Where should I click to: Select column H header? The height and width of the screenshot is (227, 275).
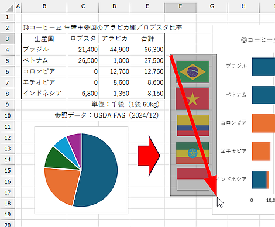[x=243, y=6]
